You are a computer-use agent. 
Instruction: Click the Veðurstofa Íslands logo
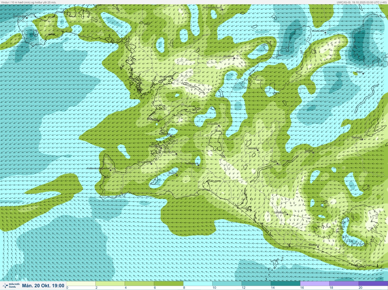11,285
